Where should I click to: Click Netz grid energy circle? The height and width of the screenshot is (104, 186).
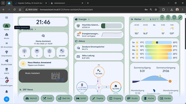82,87
